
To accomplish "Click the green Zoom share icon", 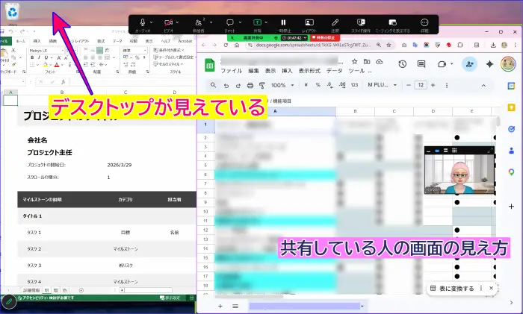I will [257, 22].
